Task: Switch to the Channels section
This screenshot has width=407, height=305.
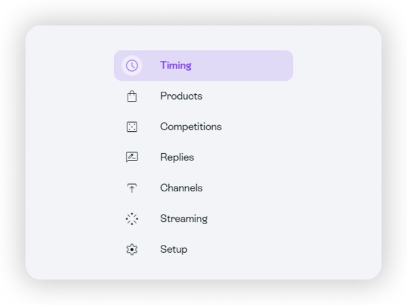Action: tap(180, 188)
